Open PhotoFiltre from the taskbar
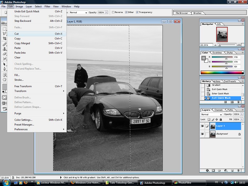Viewport: 248px width, 186px height. click(189, 183)
